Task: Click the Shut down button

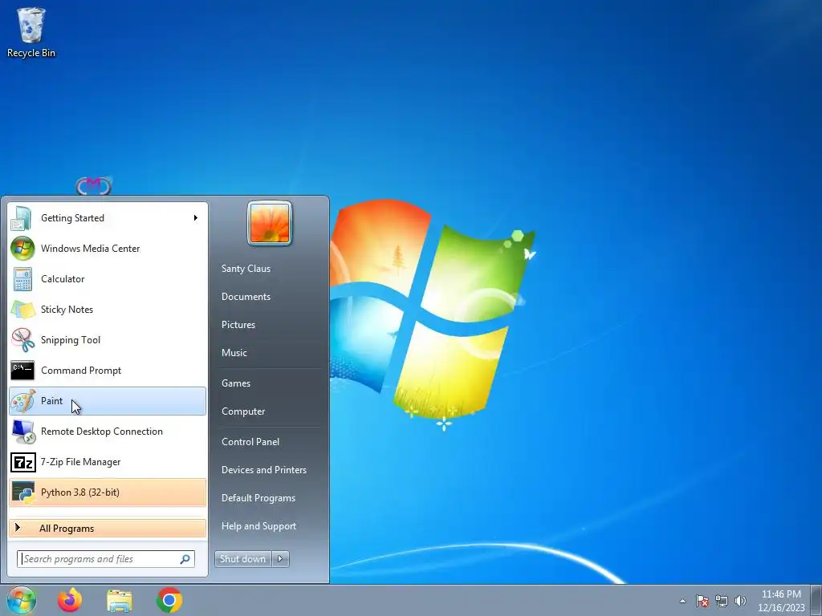Action: point(243,559)
